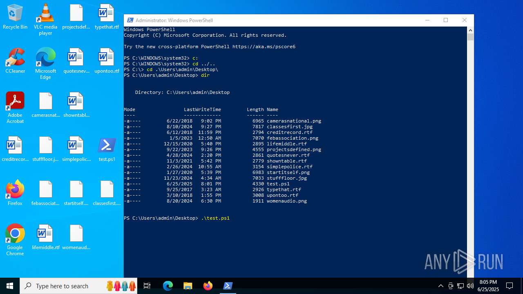
Task: Launch VLC media player shortcut
Action: pos(45,20)
